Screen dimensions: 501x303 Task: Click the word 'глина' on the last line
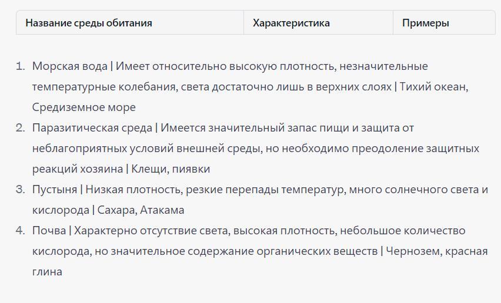pos(47,272)
